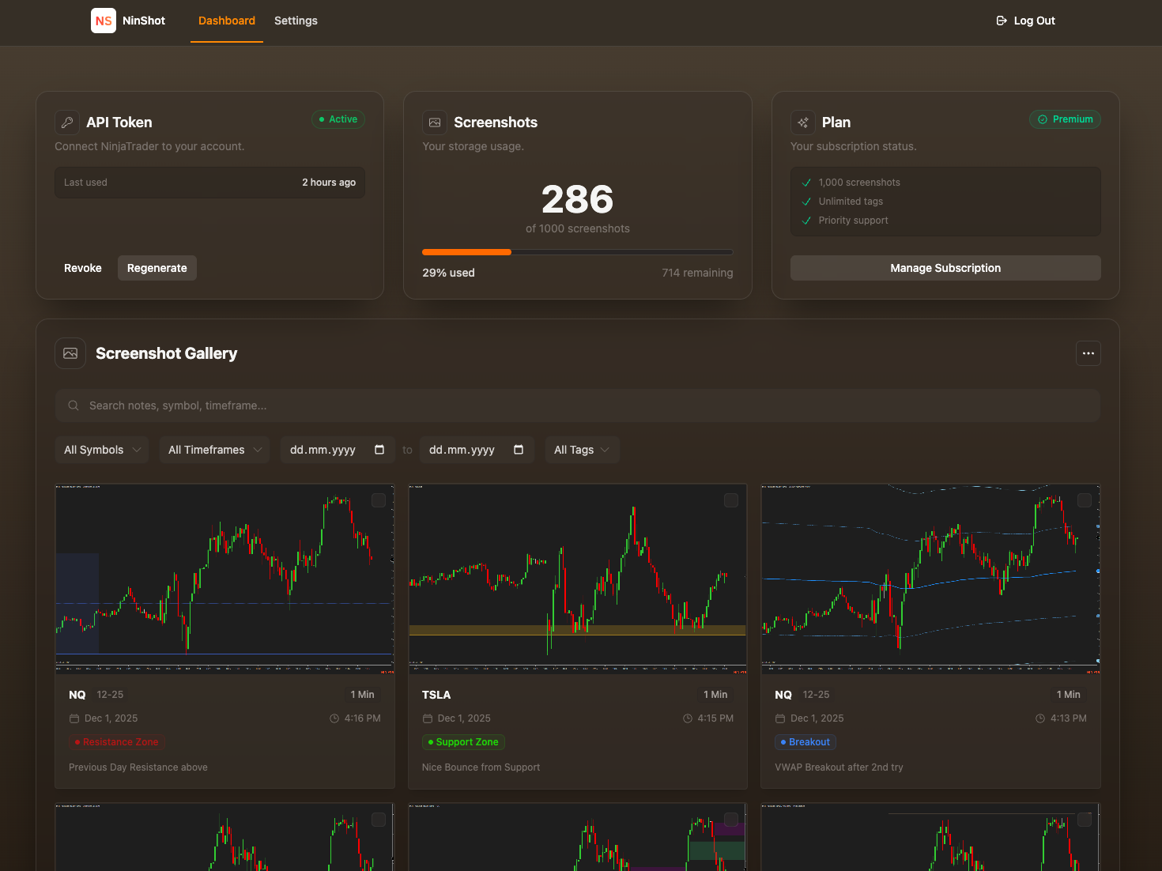Image resolution: width=1162 pixels, height=871 pixels.
Task: Select the checkbox on the TSLA screenshot
Action: [731, 500]
